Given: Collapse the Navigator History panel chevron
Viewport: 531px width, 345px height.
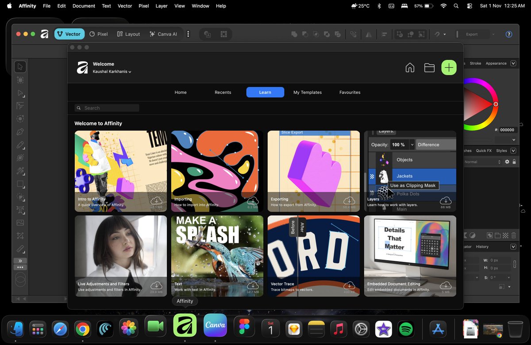Looking at the screenshot, I should click(x=513, y=246).
